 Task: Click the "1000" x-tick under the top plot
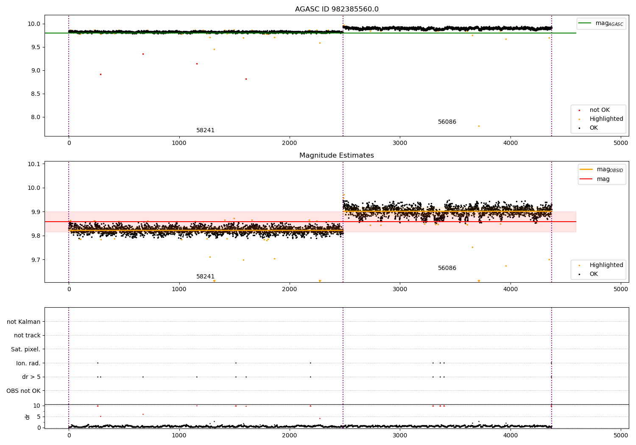179,143
